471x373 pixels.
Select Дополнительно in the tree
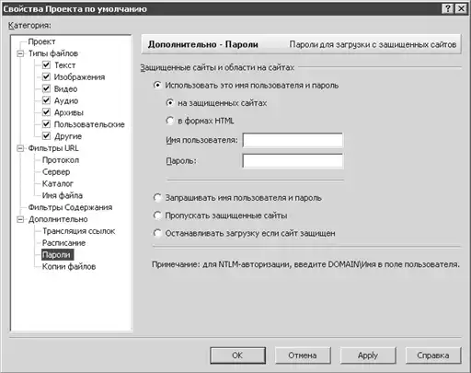[x=58, y=219]
